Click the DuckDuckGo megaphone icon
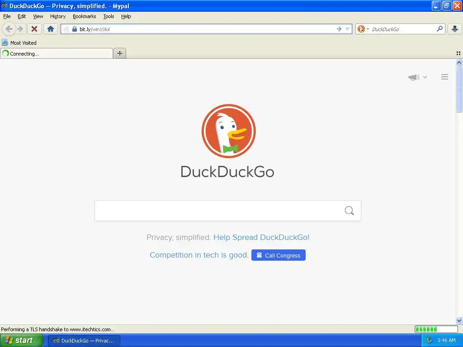463x347 pixels. tap(414, 77)
